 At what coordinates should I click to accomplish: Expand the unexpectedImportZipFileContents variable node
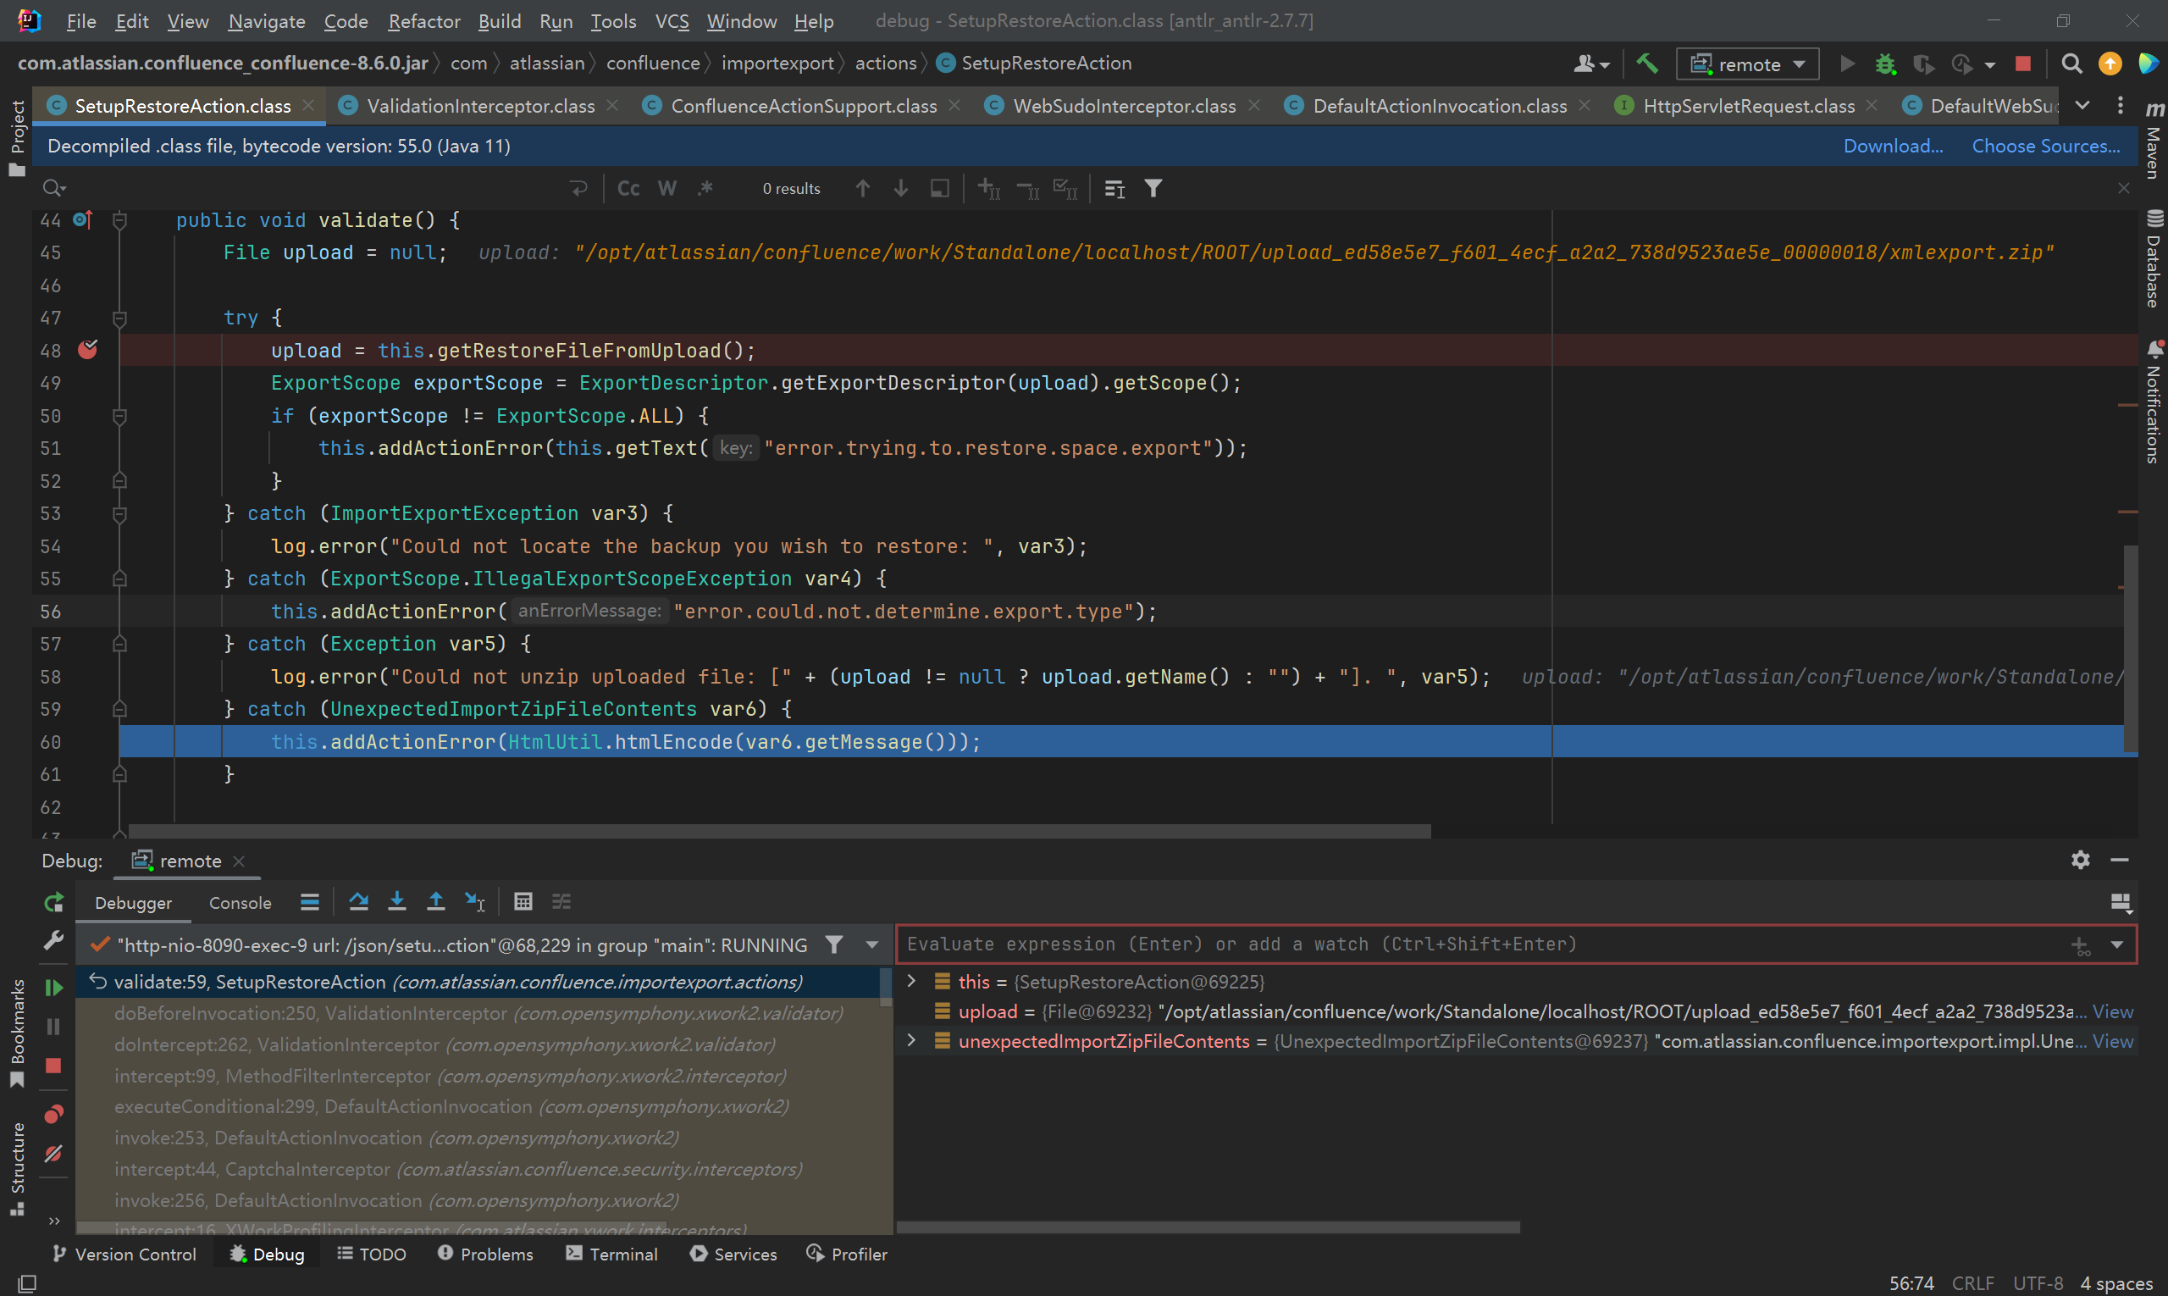point(911,1040)
